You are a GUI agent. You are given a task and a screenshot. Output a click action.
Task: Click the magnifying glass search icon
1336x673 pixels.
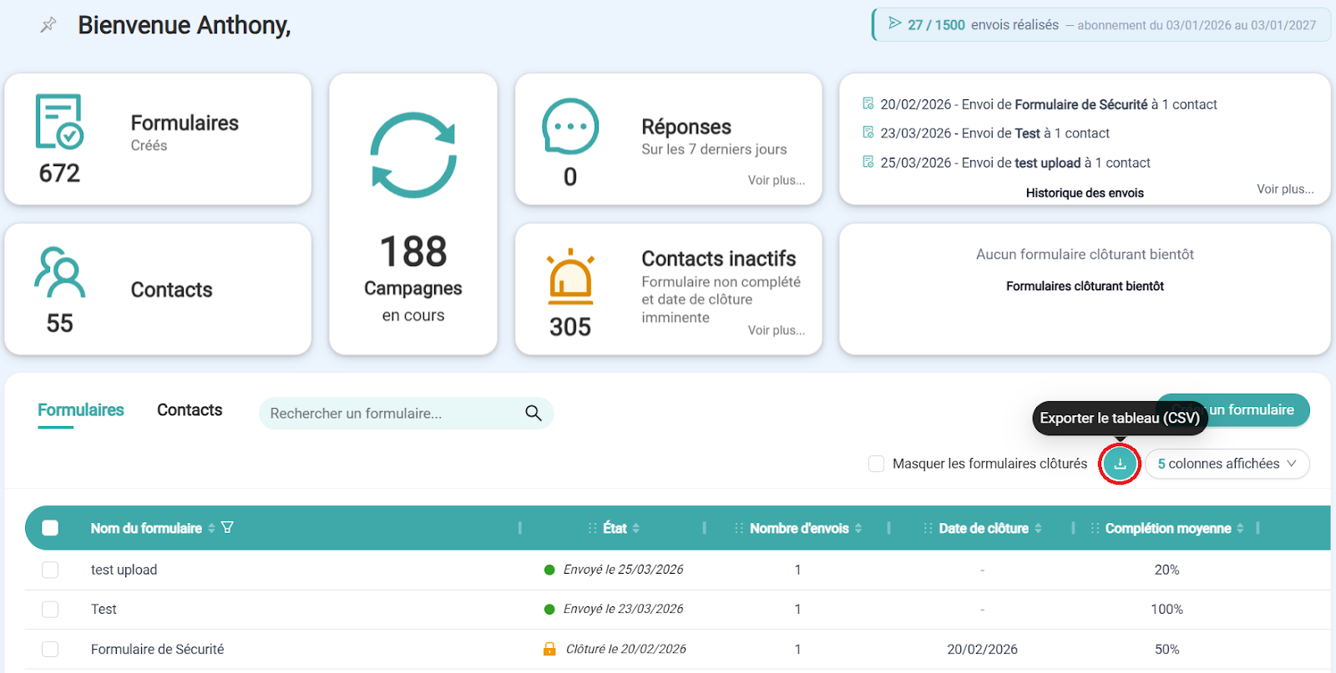click(534, 413)
